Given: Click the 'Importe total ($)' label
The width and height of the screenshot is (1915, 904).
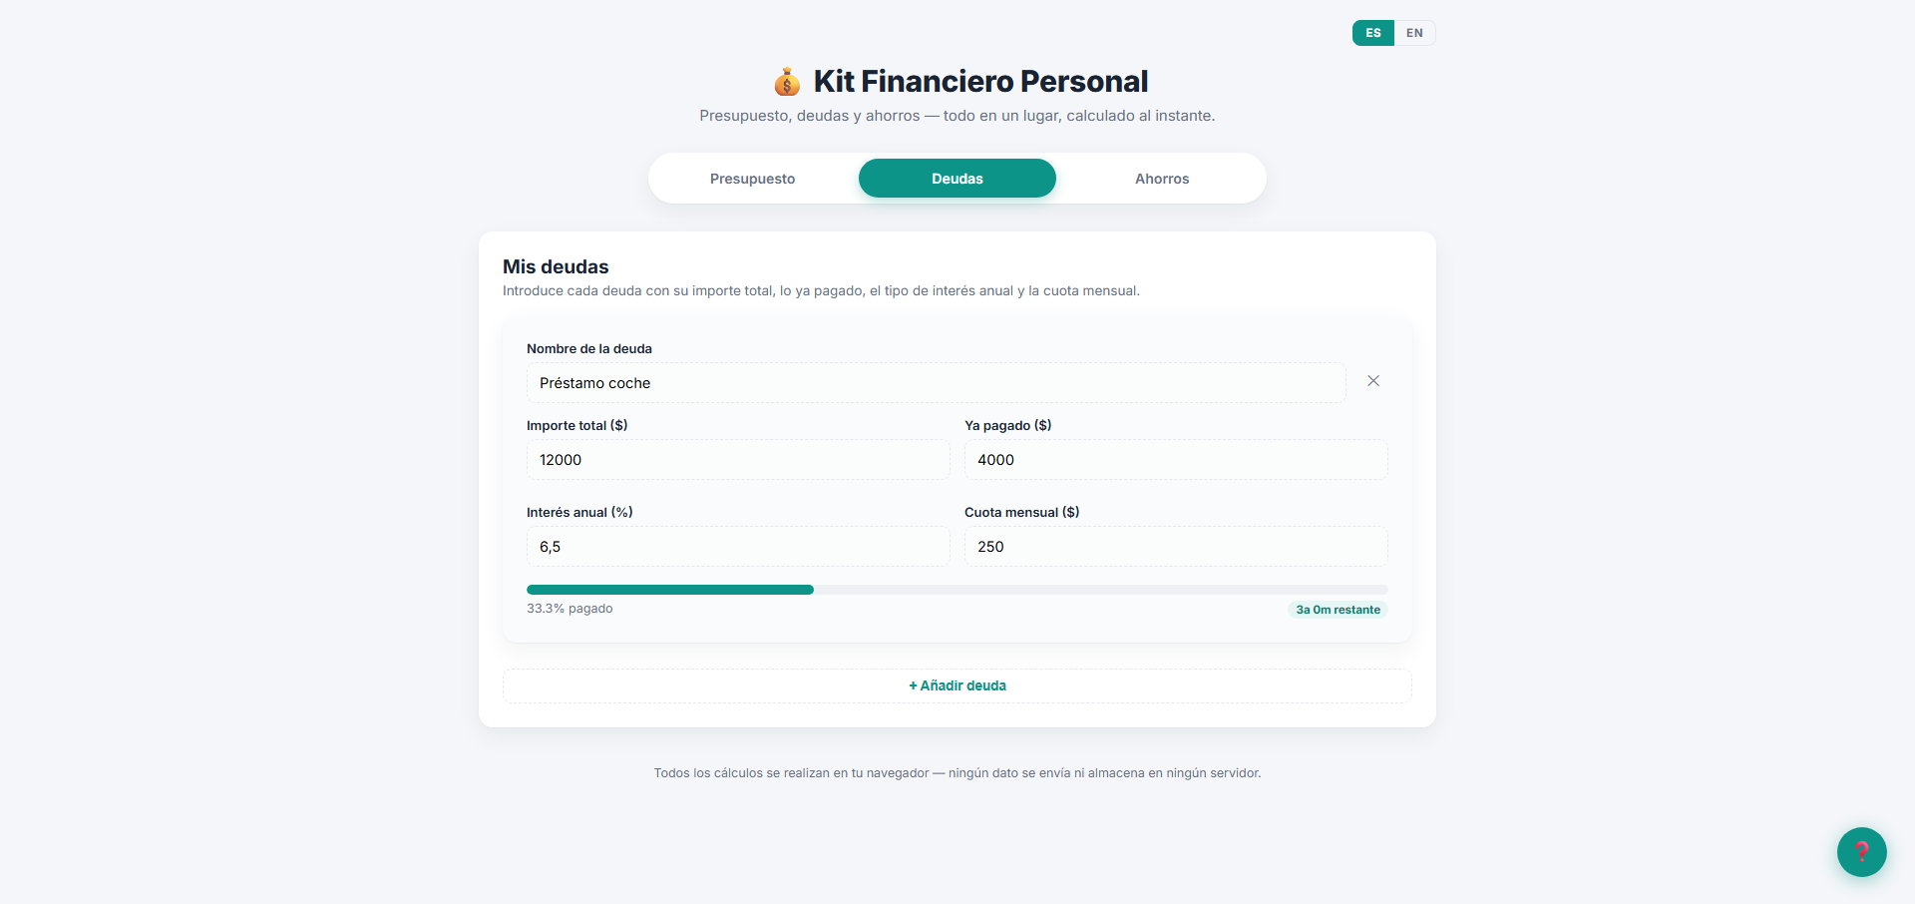Looking at the screenshot, I should (x=576, y=425).
